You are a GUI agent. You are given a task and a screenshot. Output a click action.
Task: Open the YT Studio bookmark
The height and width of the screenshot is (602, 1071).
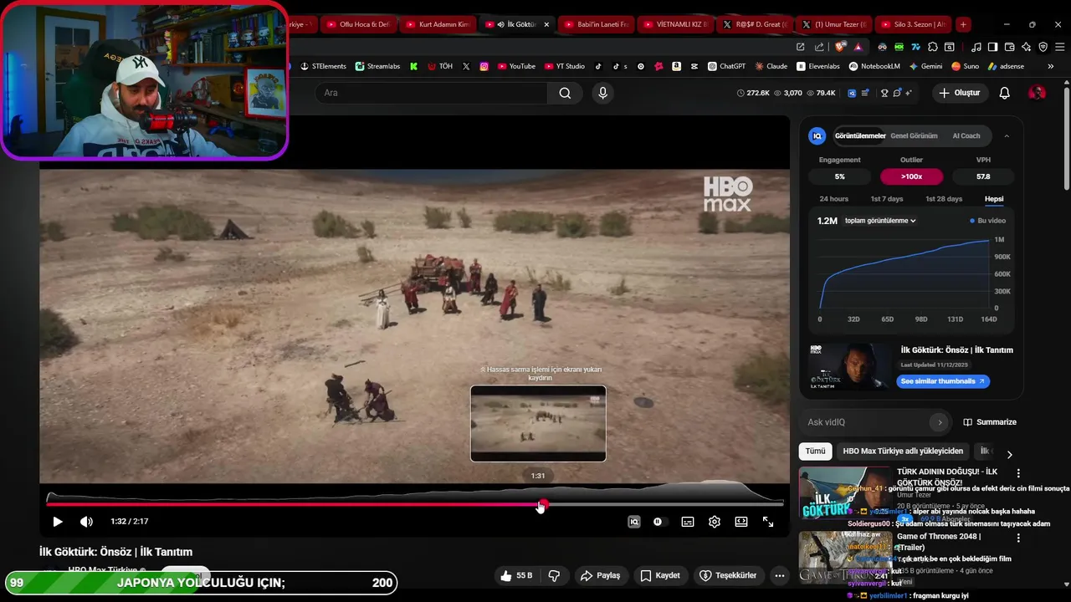click(565, 66)
